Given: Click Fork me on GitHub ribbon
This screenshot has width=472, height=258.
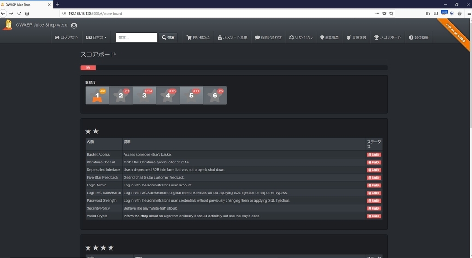Looking at the screenshot, I should click(455, 33).
